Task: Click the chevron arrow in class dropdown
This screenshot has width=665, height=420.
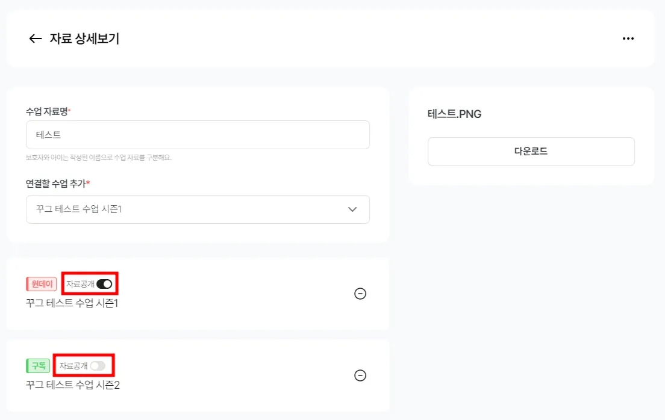Action: 352,209
